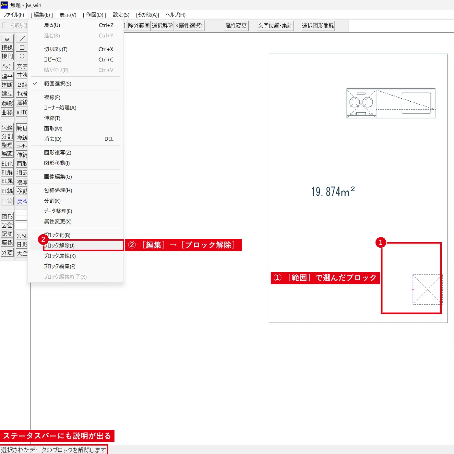Click the BL化 button in left toolbar
454x454 pixels.
click(x=7, y=164)
